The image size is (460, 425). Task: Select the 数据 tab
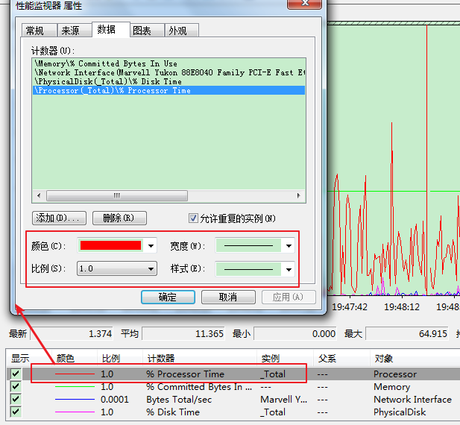(111, 29)
